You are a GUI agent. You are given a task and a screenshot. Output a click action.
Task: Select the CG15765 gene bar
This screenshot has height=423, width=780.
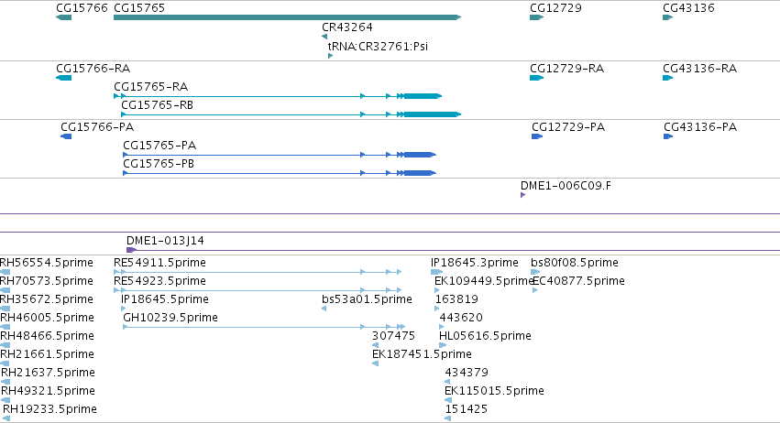pos(288,17)
